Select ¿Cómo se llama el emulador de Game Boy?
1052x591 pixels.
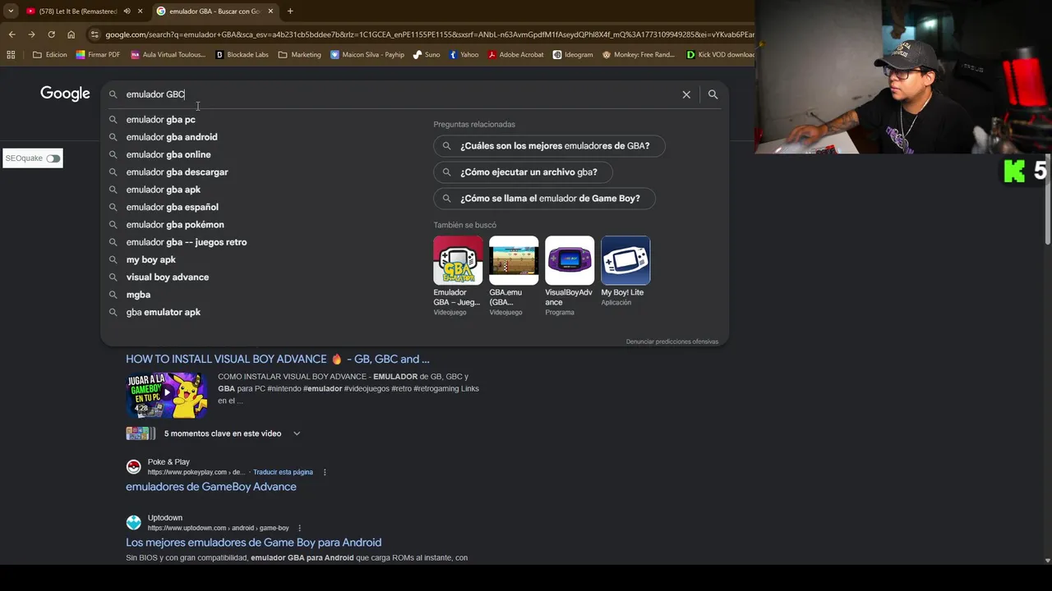(544, 199)
